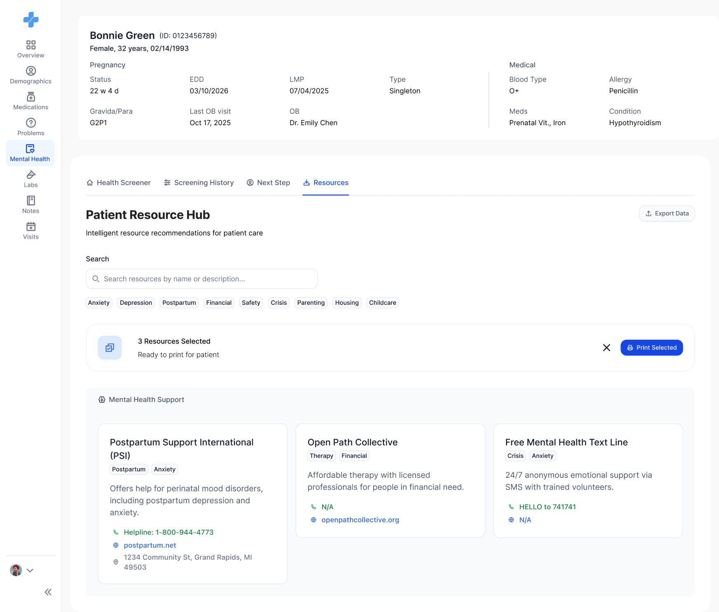Viewport: 719px width, 612px height.
Task: Click the phone icon beside PSI helpline
Action: click(x=116, y=533)
